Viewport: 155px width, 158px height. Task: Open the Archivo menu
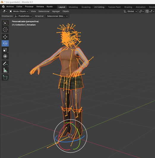point(10,7)
